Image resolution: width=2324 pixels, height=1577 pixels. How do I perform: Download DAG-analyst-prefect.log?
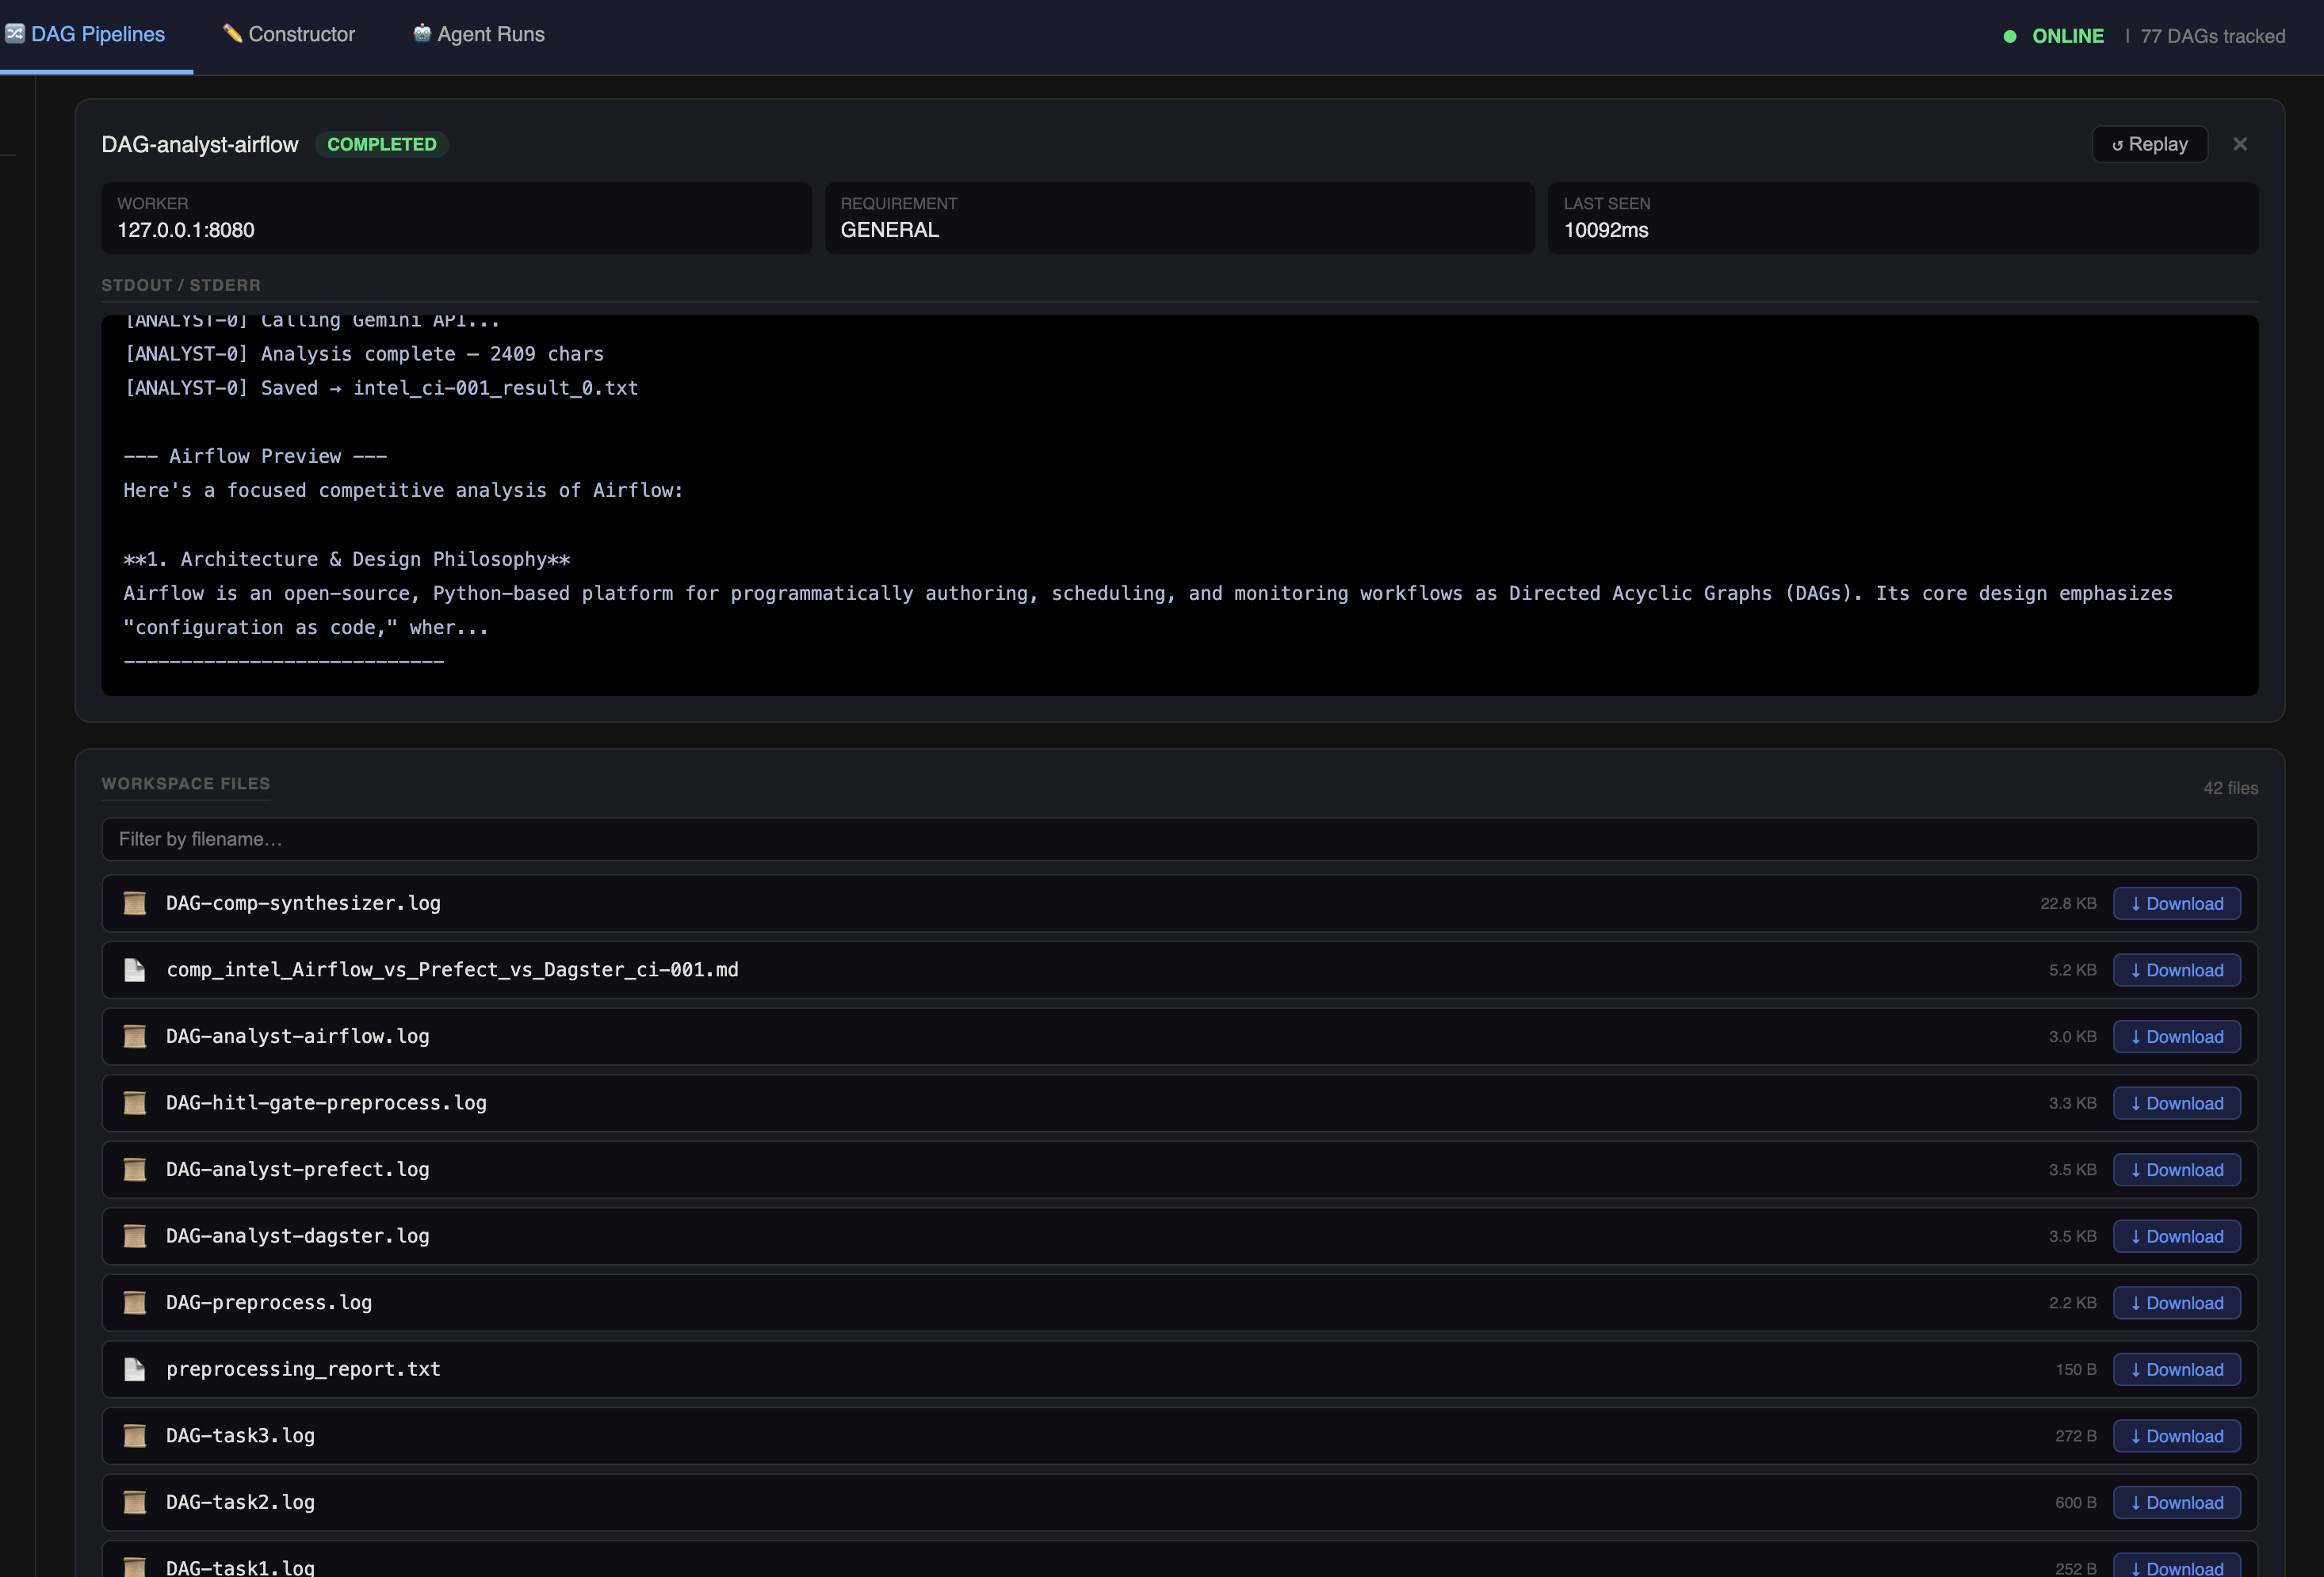tap(2176, 1170)
